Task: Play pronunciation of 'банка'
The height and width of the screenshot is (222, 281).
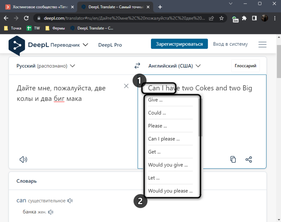Action: pos(51,212)
